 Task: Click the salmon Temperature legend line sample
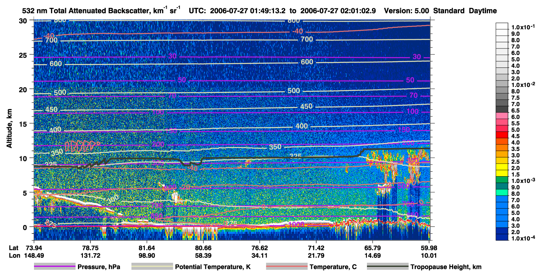point(287,267)
